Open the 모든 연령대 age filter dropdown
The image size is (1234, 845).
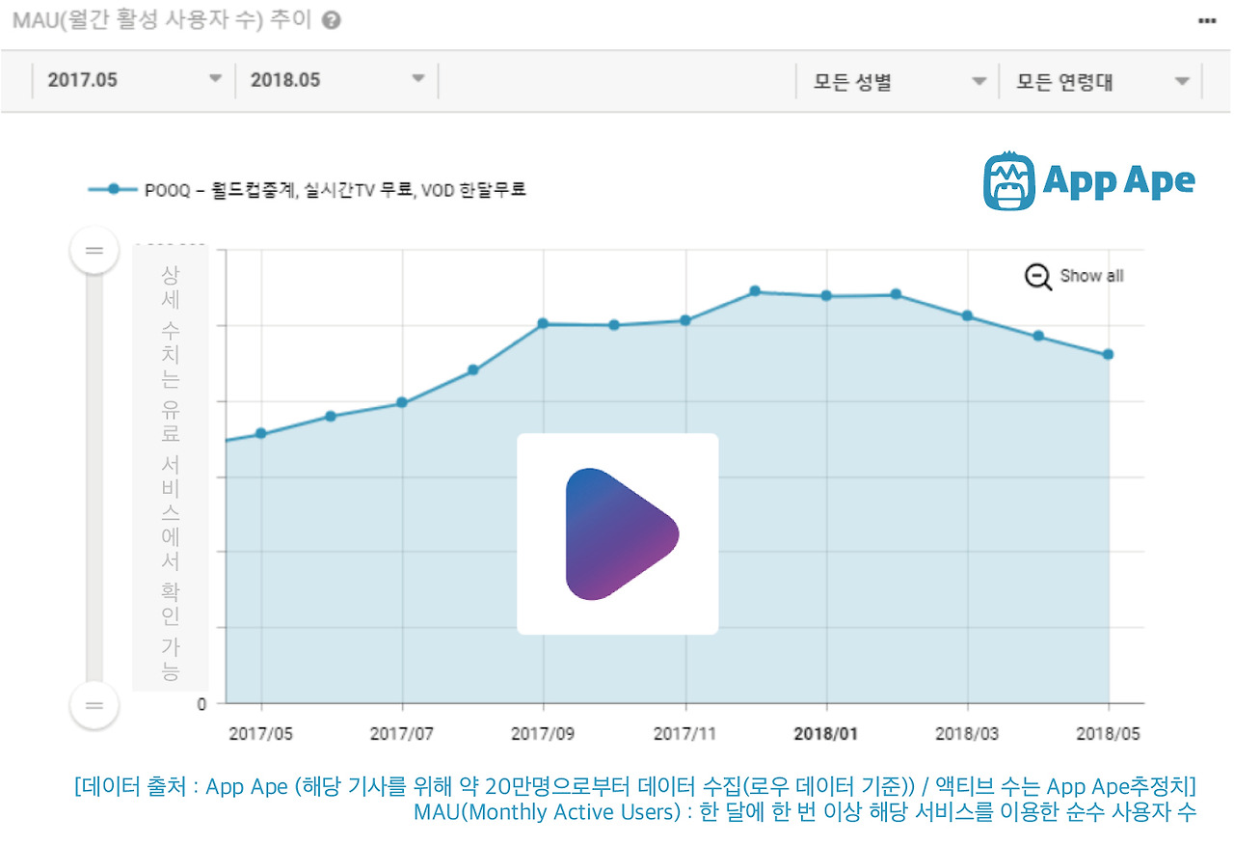coord(1099,83)
